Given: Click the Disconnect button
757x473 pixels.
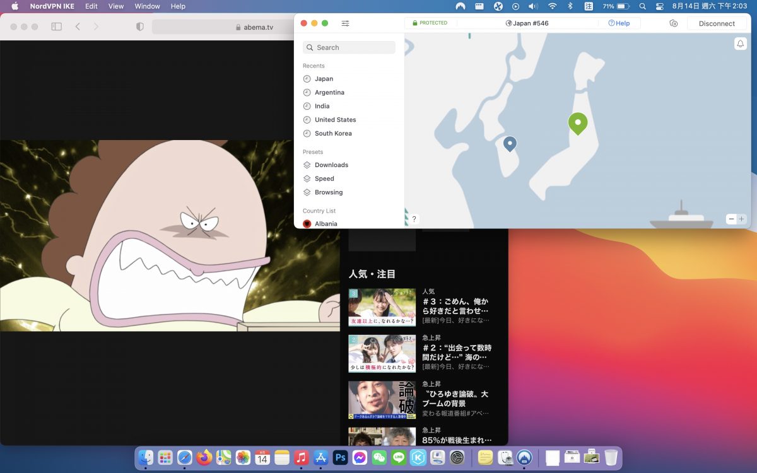Looking at the screenshot, I should coord(717,23).
